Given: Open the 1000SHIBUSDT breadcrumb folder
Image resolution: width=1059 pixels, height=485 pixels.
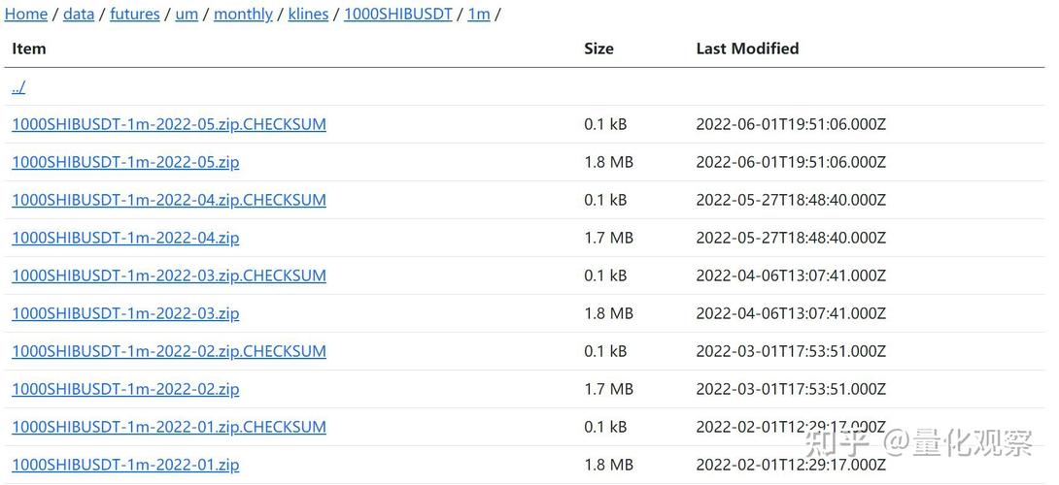Looking at the screenshot, I should tap(397, 15).
